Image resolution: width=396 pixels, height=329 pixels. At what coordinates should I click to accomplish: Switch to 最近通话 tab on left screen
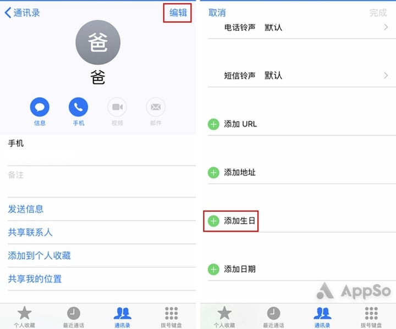click(x=74, y=317)
